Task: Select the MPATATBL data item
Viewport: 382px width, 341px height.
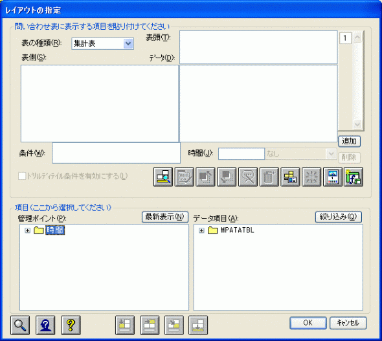Action: (x=237, y=230)
